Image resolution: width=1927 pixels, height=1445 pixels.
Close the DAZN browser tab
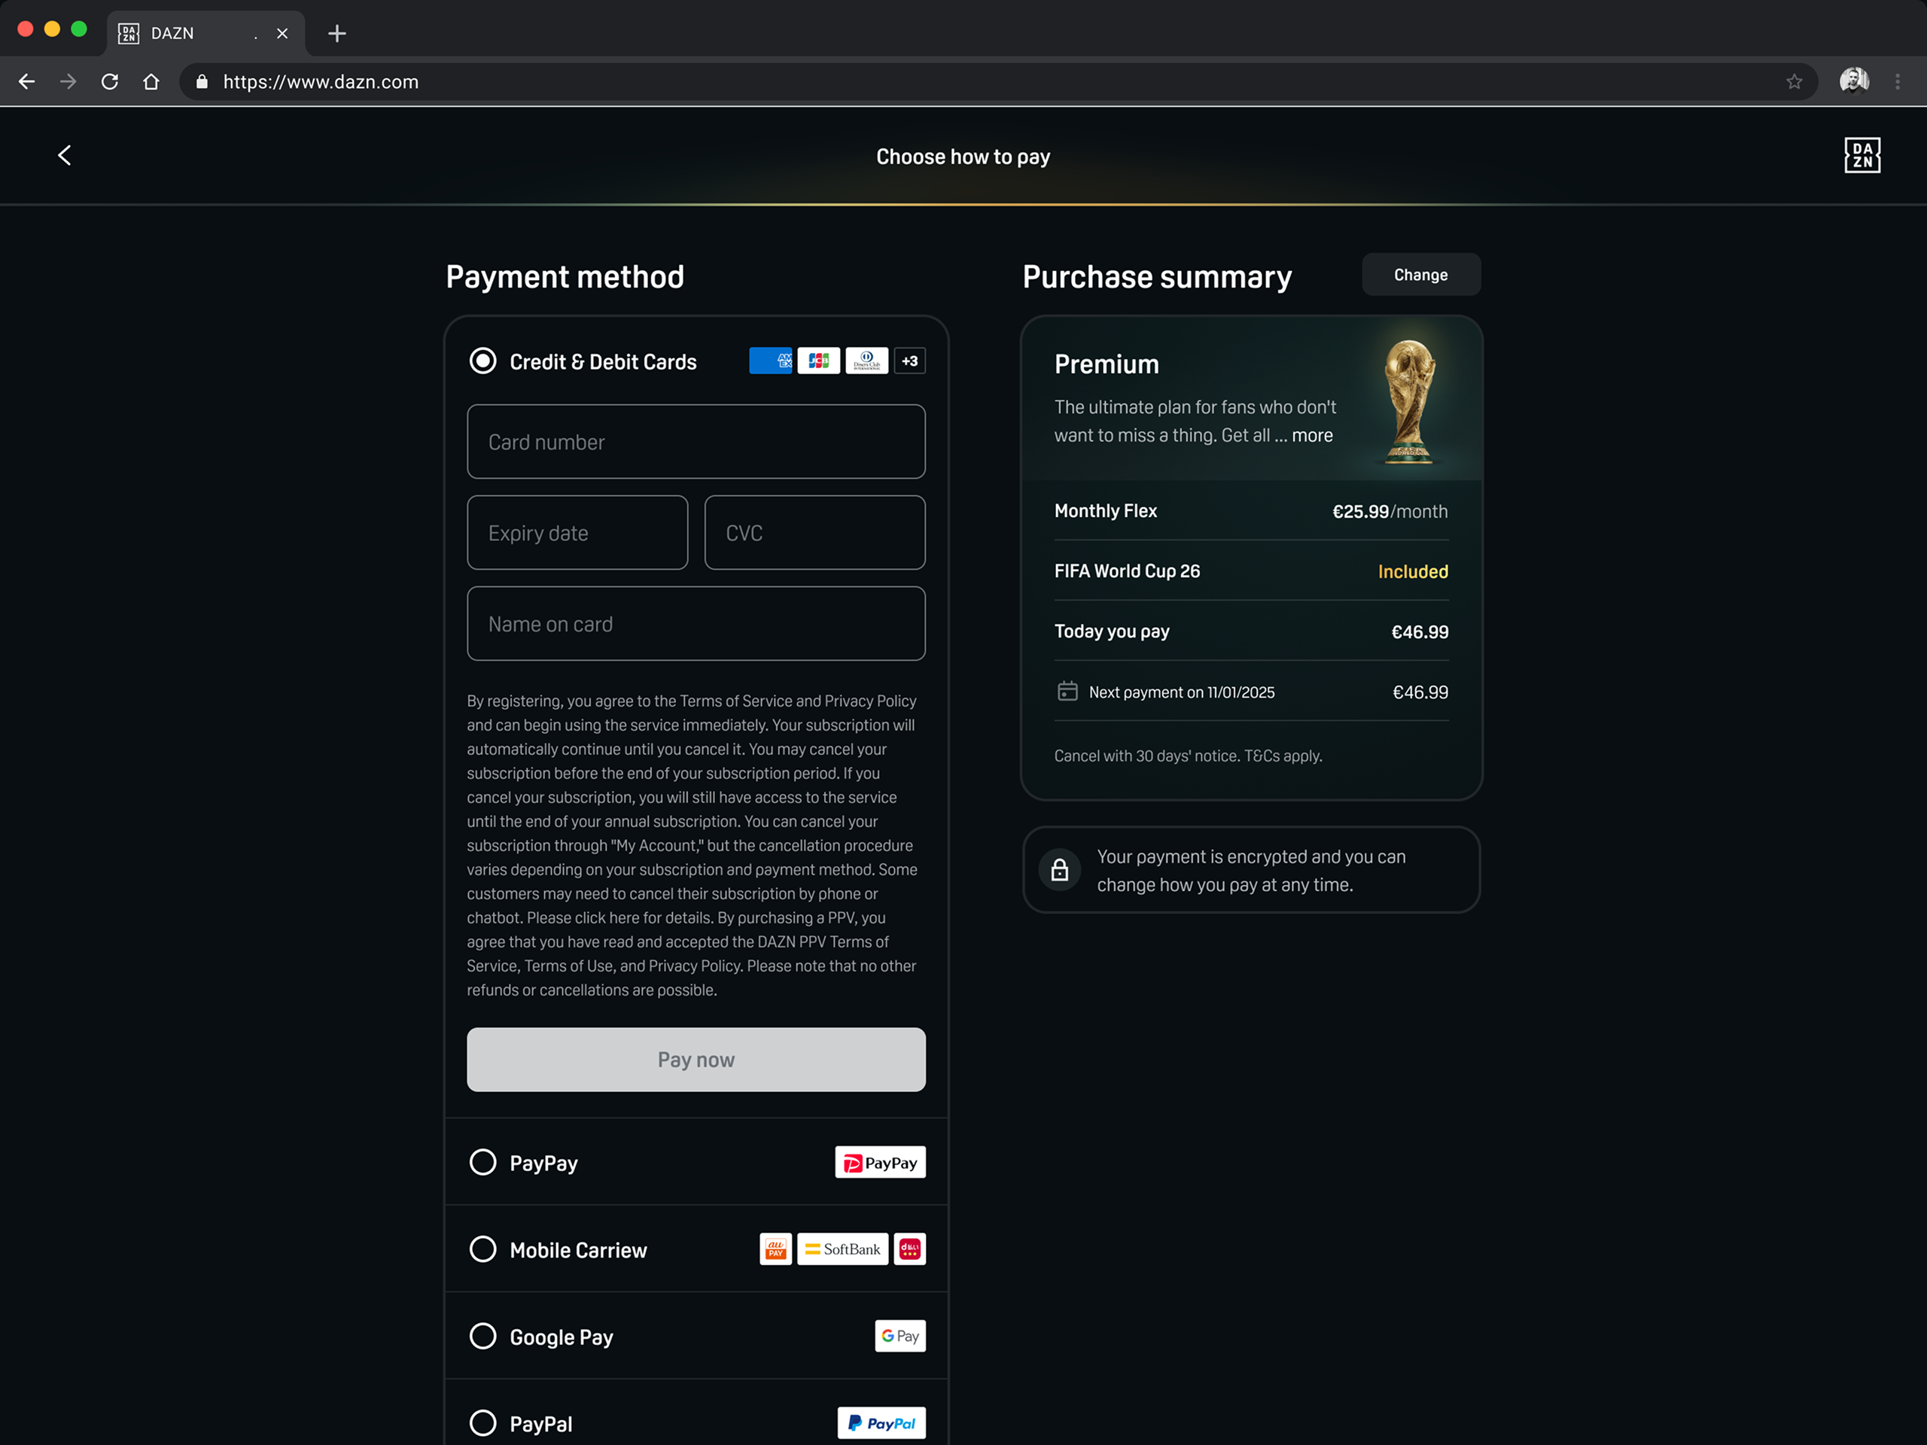pos(282,33)
